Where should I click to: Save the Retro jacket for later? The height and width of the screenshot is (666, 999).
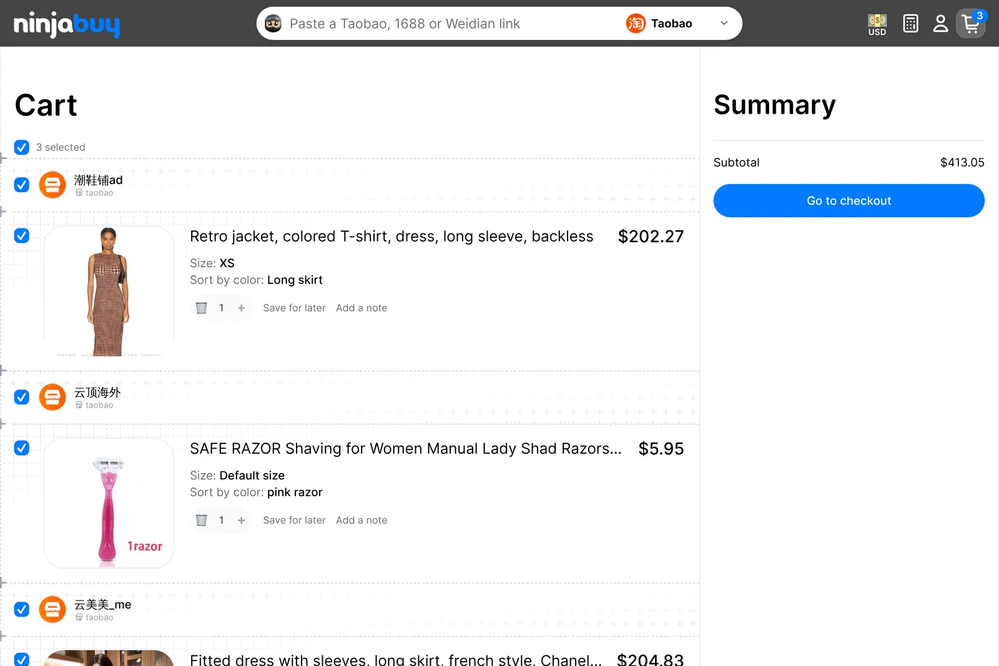294,308
